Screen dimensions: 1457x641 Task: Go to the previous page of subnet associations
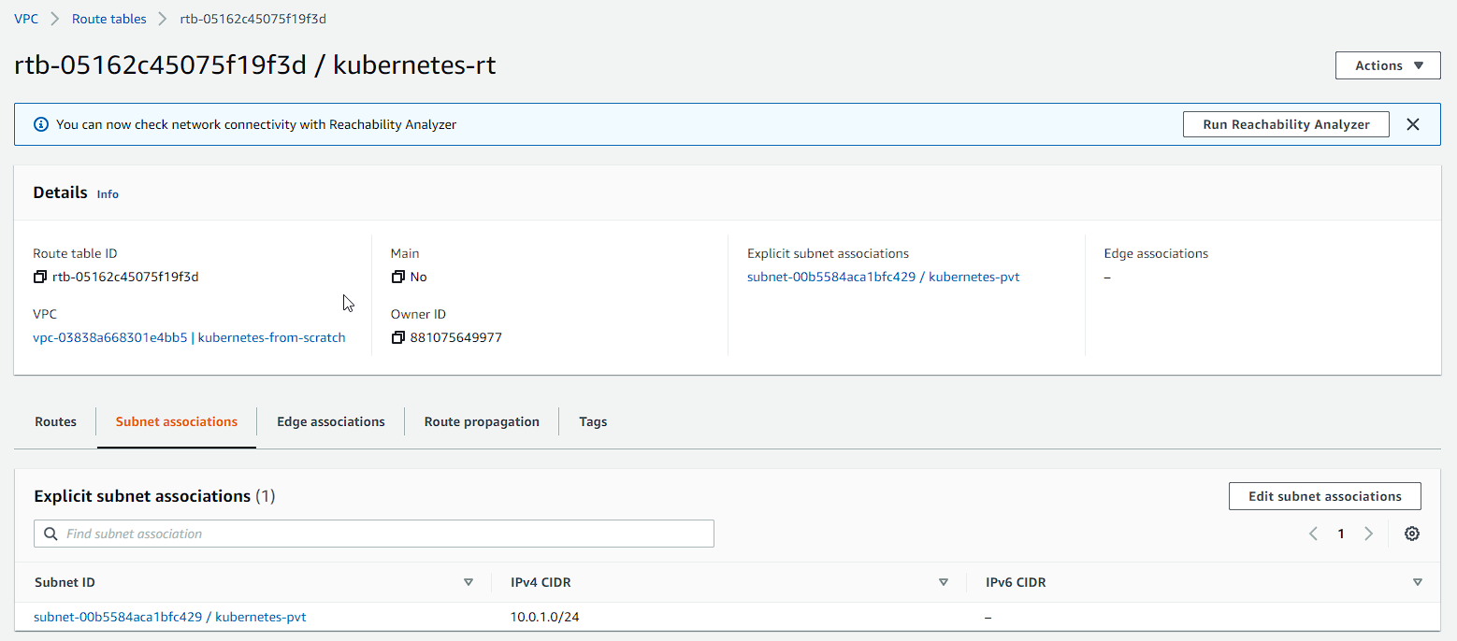[x=1313, y=533]
